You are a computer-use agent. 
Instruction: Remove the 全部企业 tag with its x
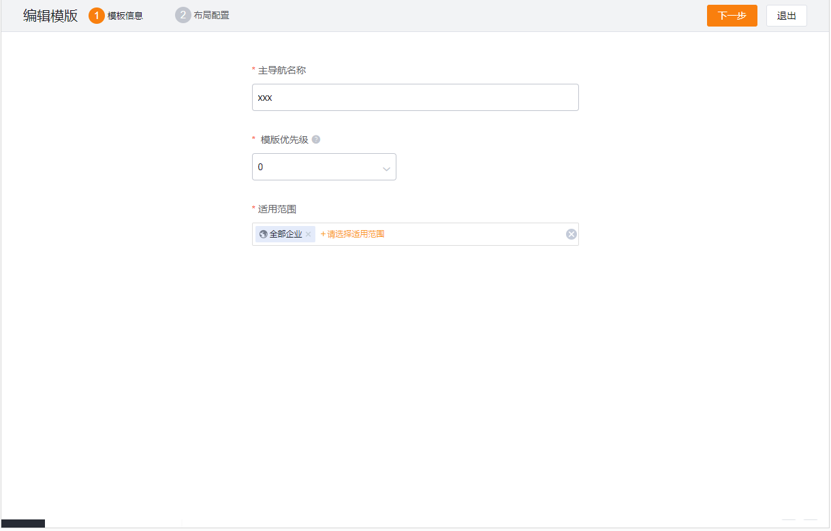pyautogui.click(x=308, y=234)
